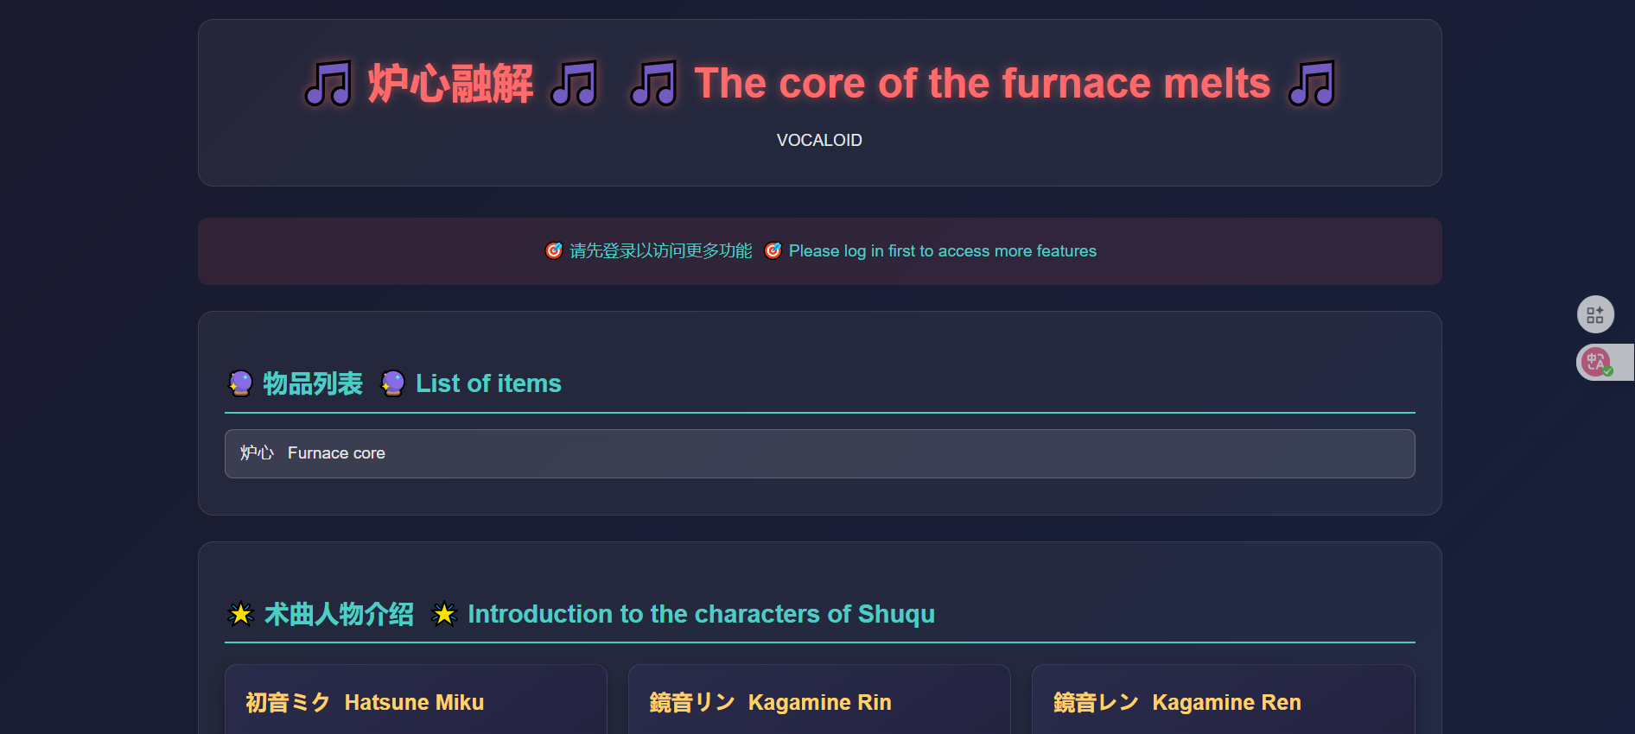This screenshot has width=1635, height=734.
Task: Click the star before Introduction to the characters
Action: 444,614
